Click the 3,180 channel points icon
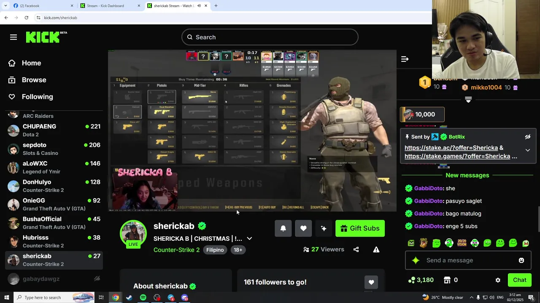 [x=412, y=280]
